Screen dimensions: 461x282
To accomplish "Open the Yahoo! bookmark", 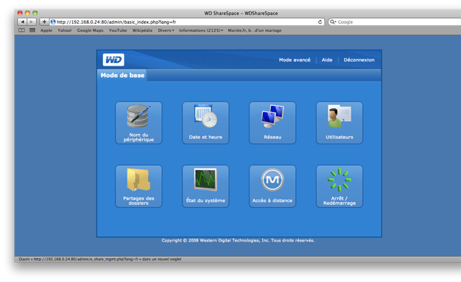I will (65, 30).
